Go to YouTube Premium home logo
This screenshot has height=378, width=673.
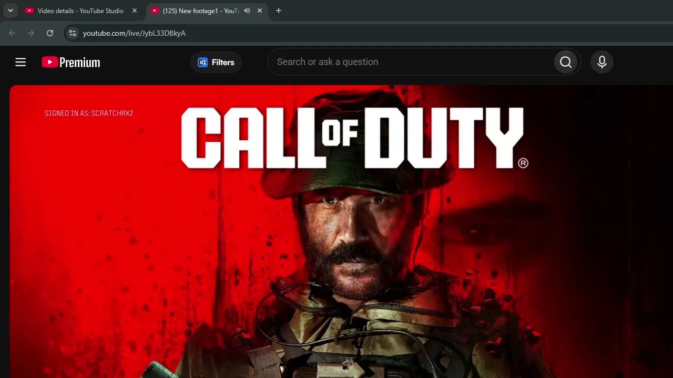71,62
